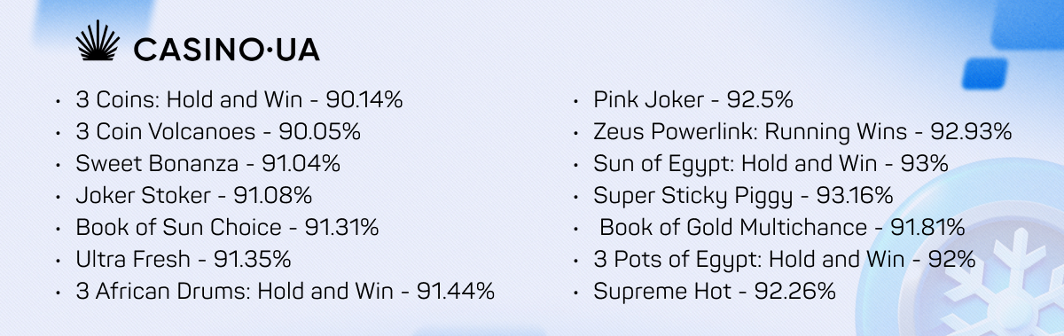Click Supreme Hot 92.26% entry
1064x336 pixels.
[x=715, y=292]
